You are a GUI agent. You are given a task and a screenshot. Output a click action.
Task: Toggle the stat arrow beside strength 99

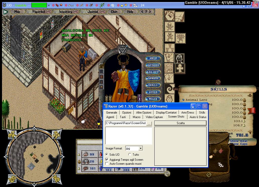(79, 154)
